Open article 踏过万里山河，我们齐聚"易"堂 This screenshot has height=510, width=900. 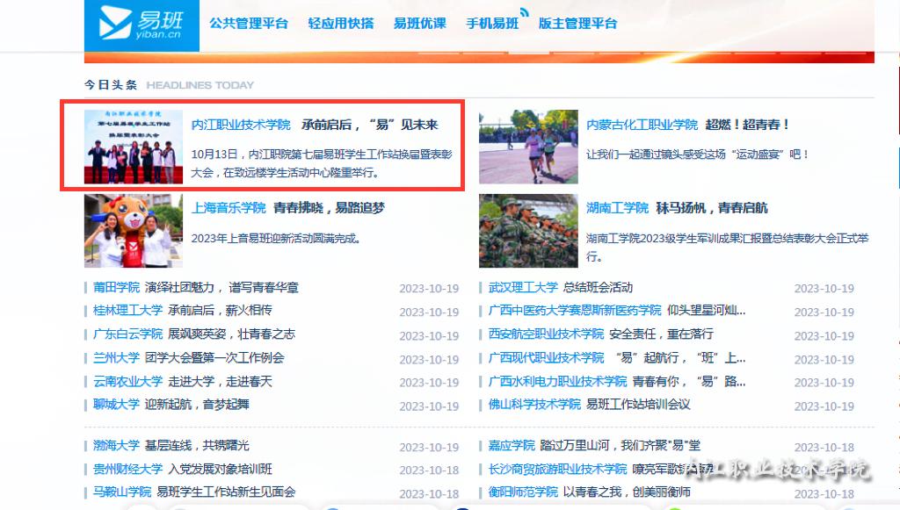[620, 446]
